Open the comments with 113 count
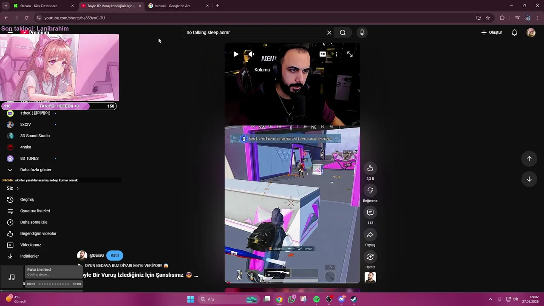The image size is (544, 306). tap(370, 212)
